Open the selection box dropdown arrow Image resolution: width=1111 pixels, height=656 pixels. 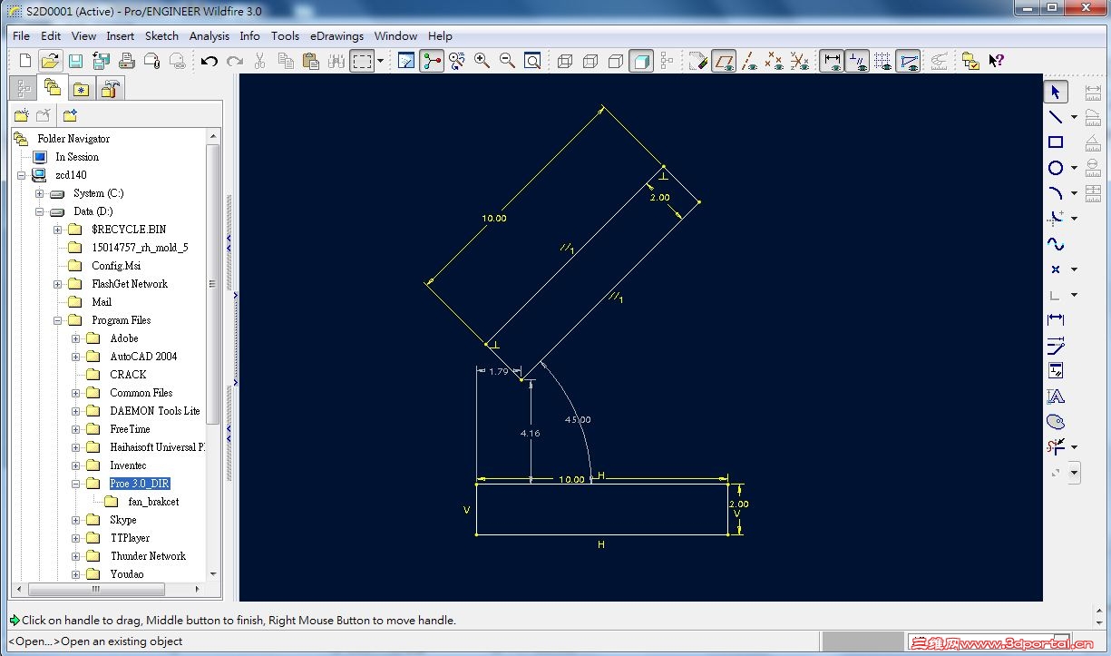click(381, 61)
